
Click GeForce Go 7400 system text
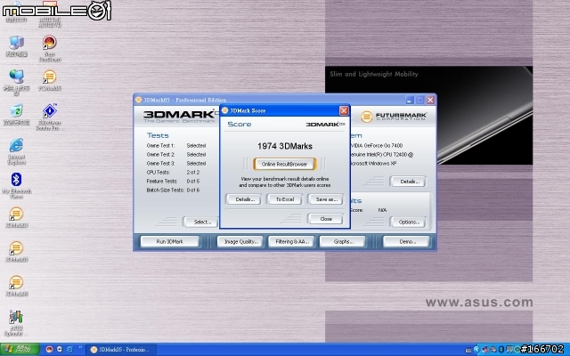(x=377, y=145)
